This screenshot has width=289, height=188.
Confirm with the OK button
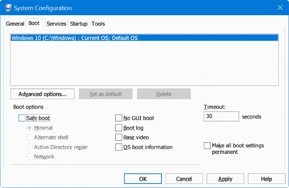click(143, 179)
